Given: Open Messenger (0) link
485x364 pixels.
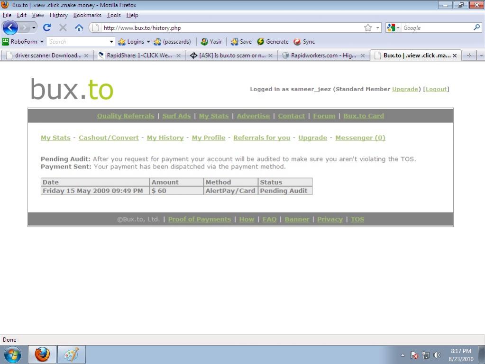Looking at the screenshot, I should pos(360,138).
